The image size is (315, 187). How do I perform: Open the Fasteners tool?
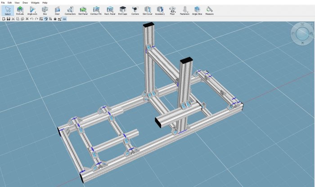[185, 10]
